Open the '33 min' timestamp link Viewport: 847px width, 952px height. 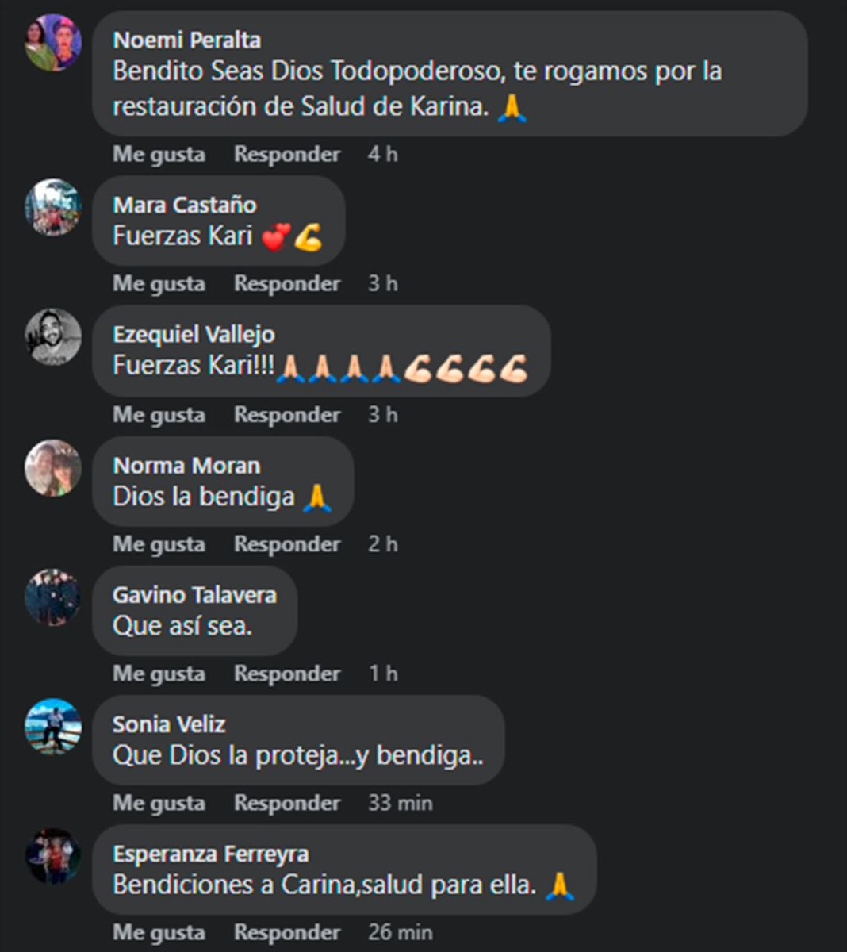pos(401,802)
